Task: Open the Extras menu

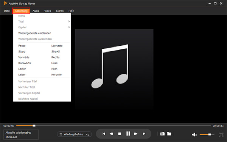Action: (x=60, y=11)
